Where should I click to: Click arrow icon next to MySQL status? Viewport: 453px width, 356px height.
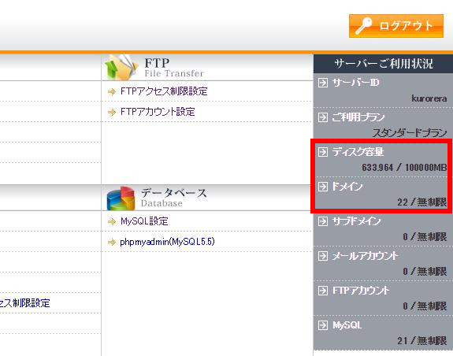(x=323, y=325)
